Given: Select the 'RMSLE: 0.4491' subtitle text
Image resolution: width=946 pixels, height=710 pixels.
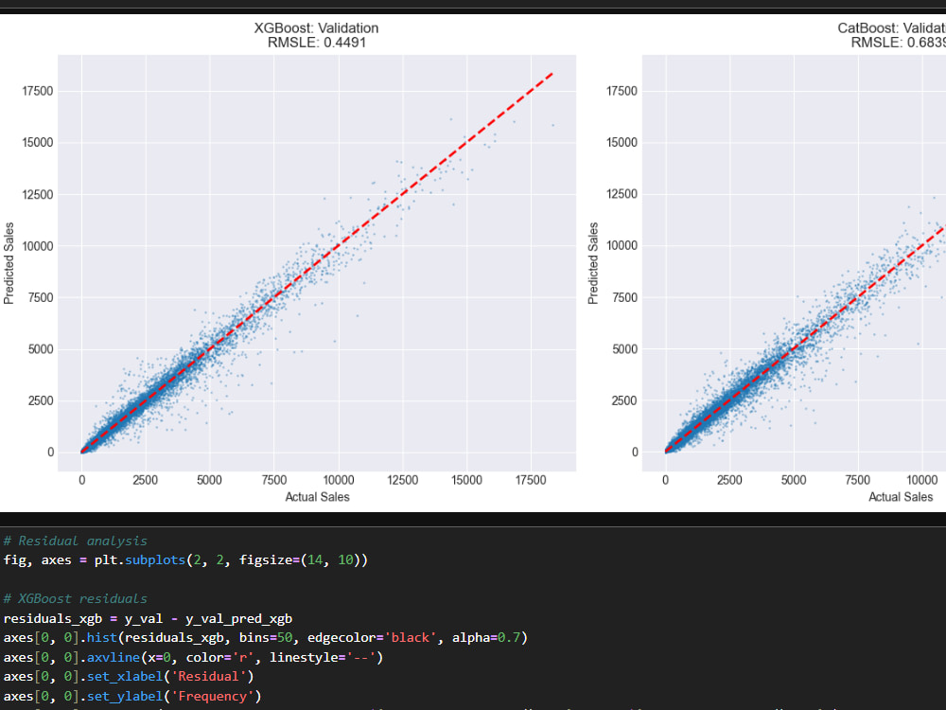Looking at the screenshot, I should tap(317, 43).
